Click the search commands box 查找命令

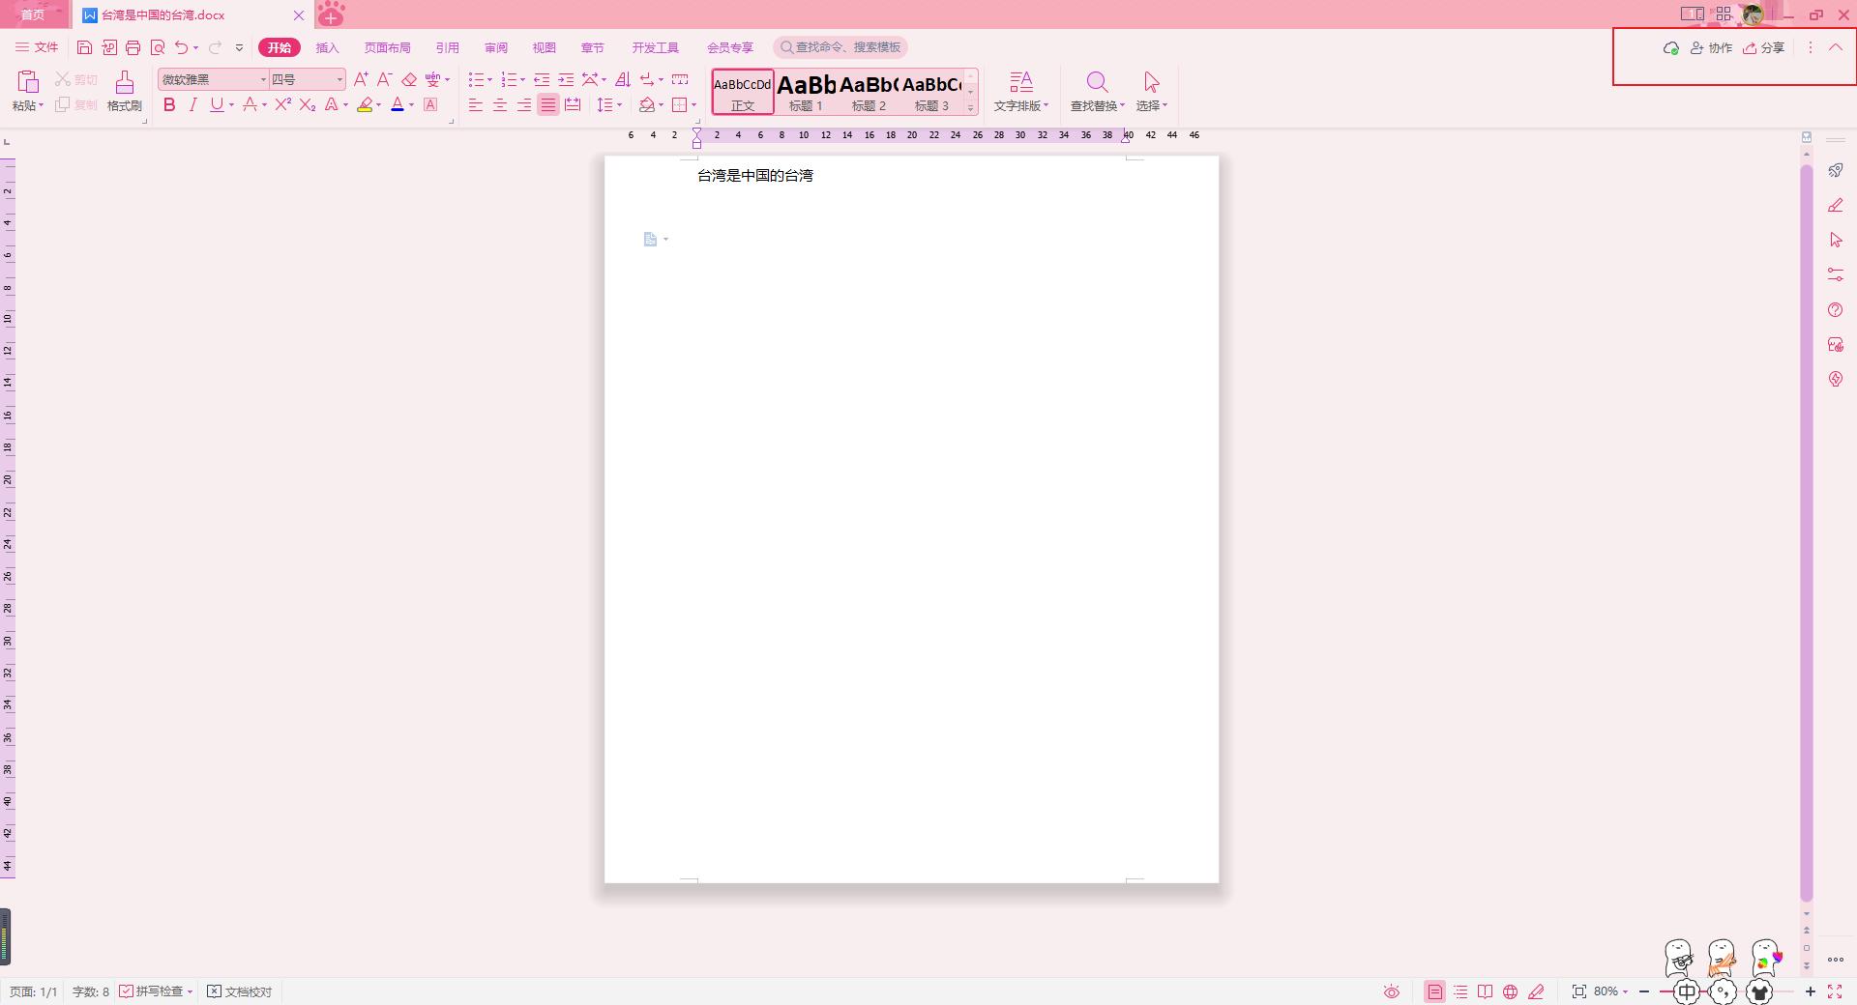[840, 47]
